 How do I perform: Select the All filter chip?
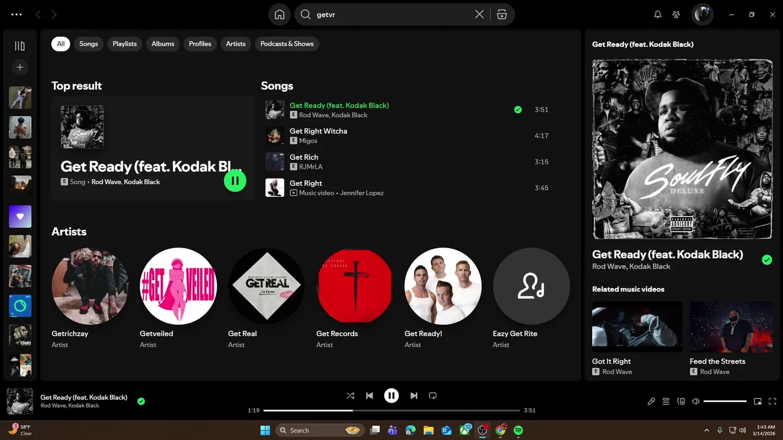[61, 44]
